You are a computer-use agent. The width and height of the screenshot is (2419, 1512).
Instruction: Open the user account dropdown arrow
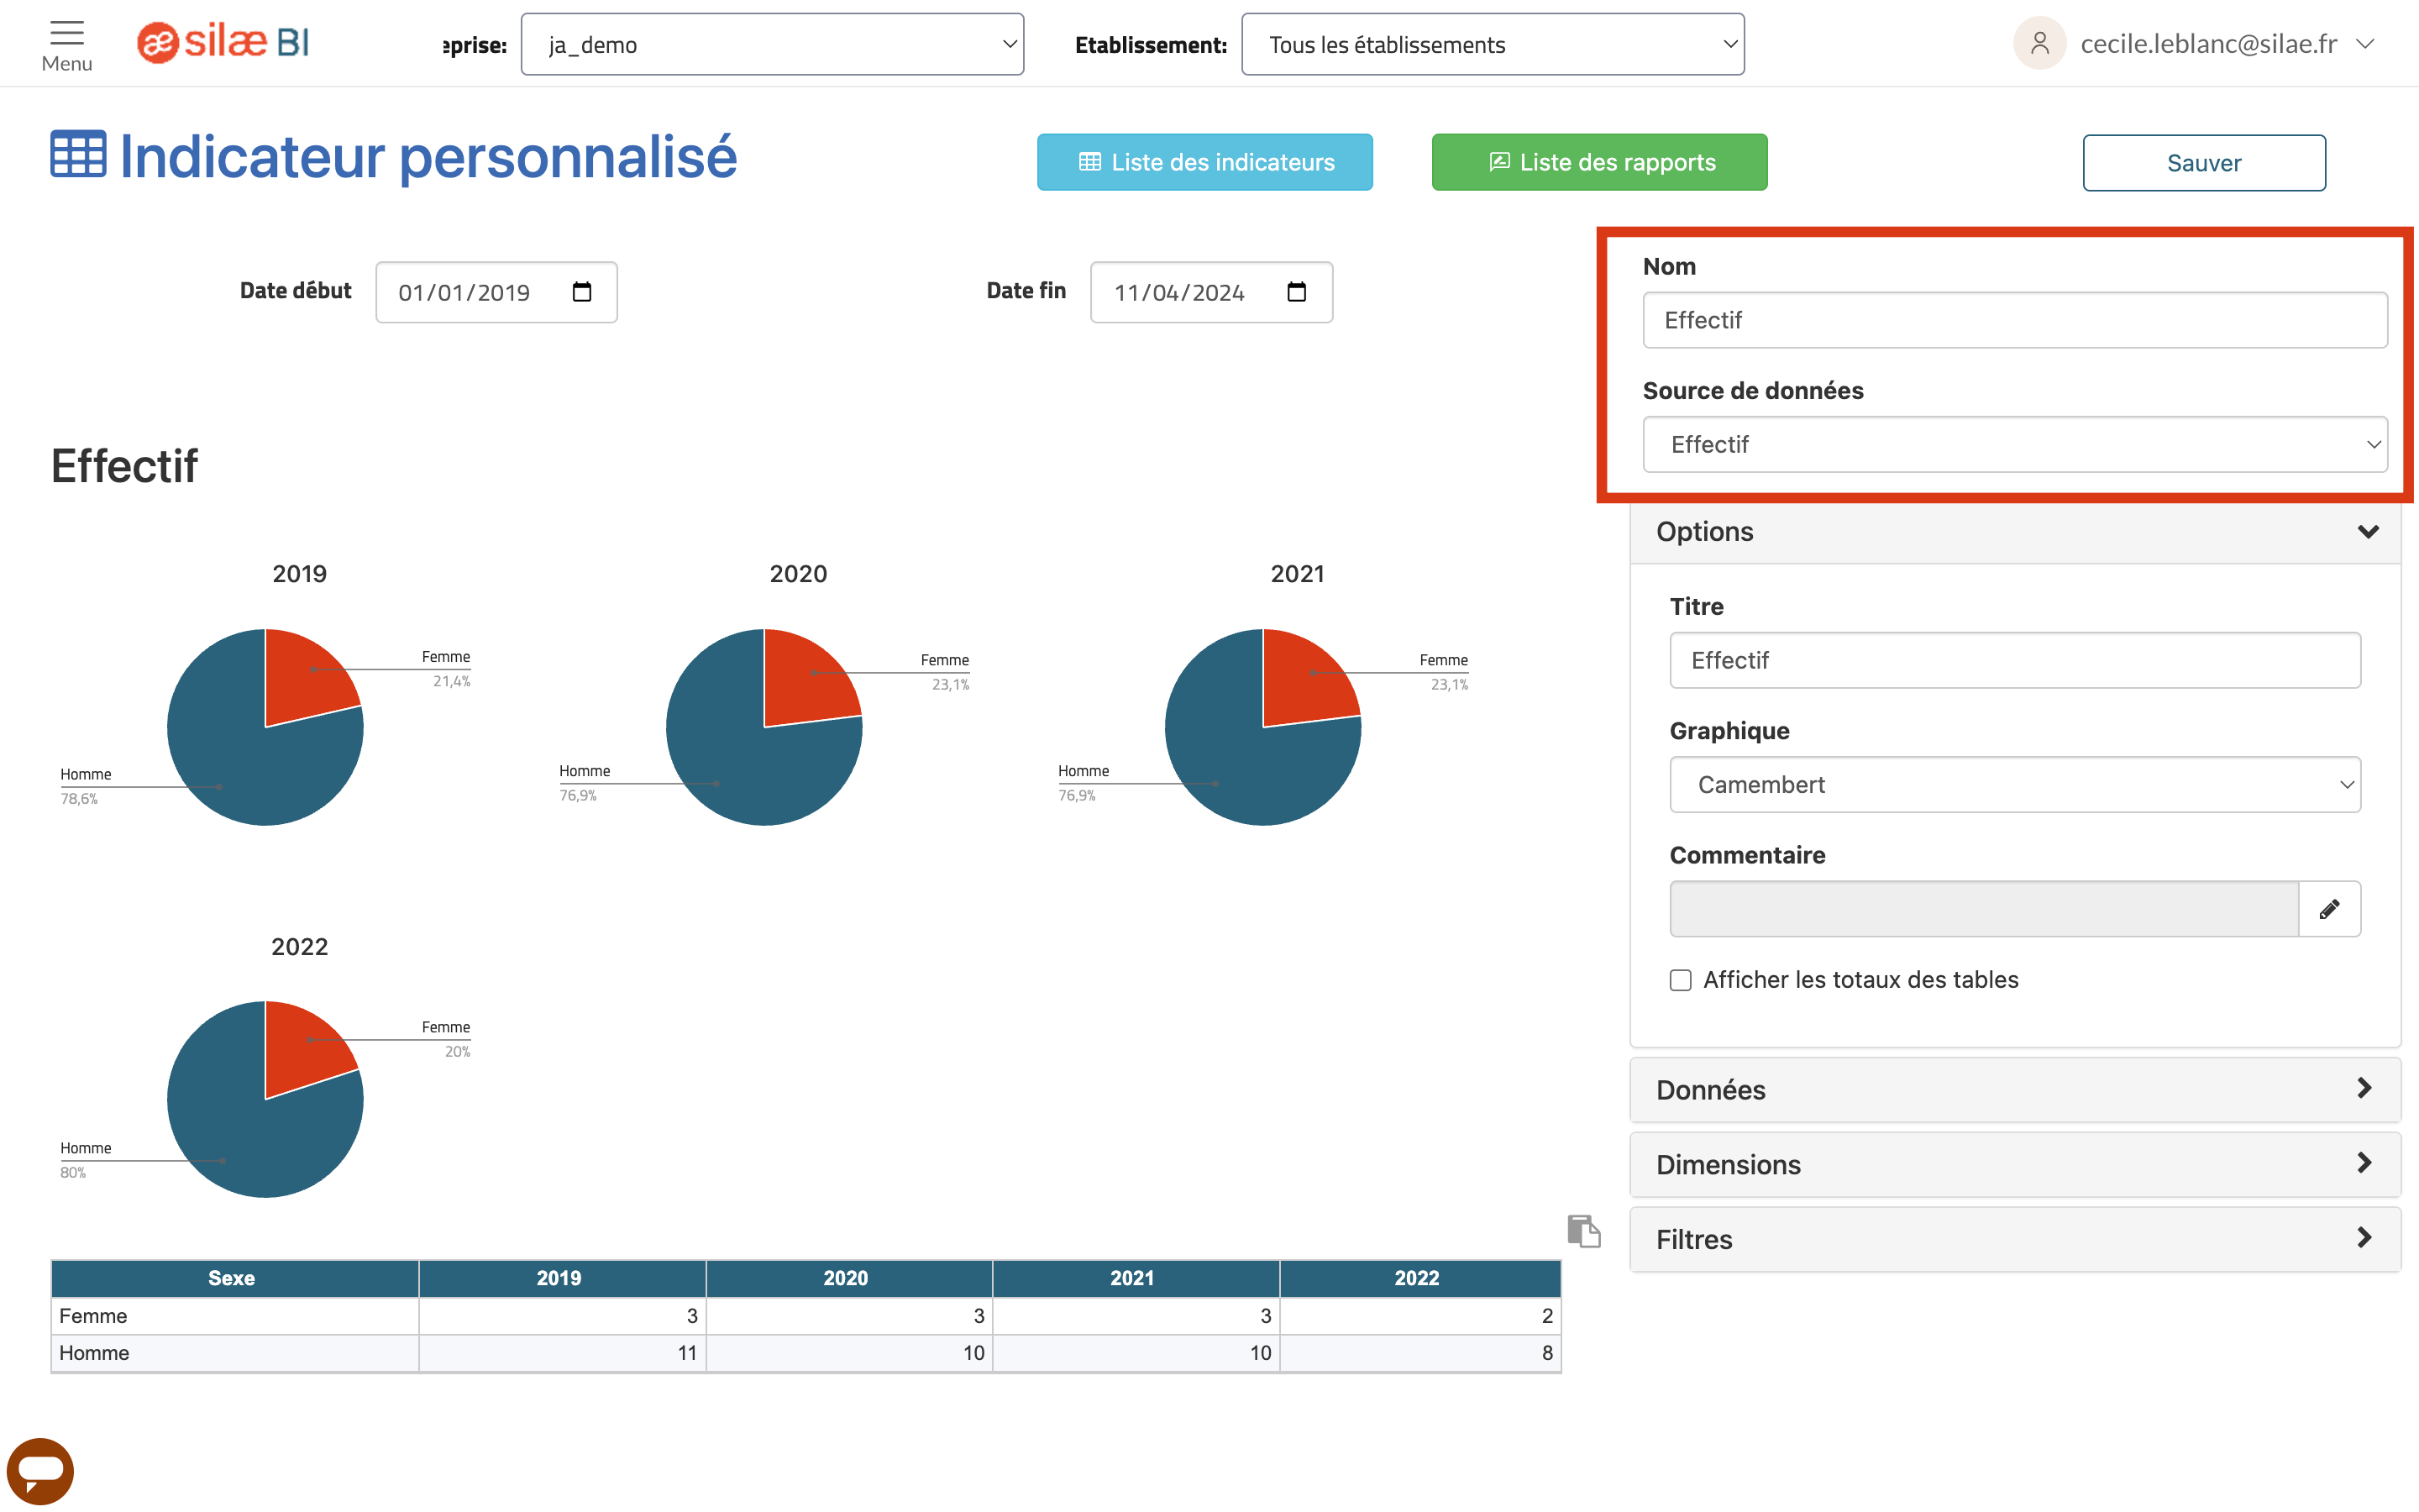[2365, 44]
